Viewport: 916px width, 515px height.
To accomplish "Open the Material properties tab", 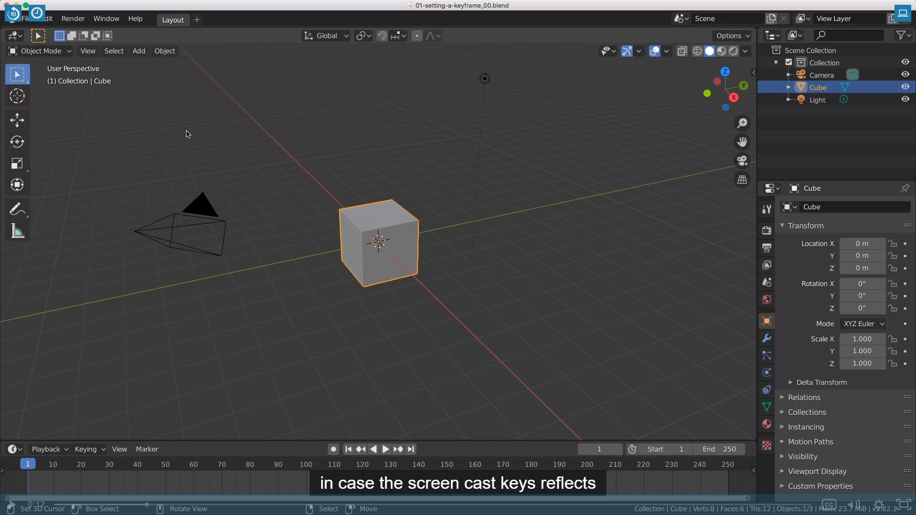I will pyautogui.click(x=767, y=424).
